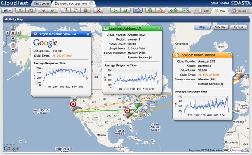Open the Central tab
This screenshot has height=155, width=252.
[x=42, y=4]
